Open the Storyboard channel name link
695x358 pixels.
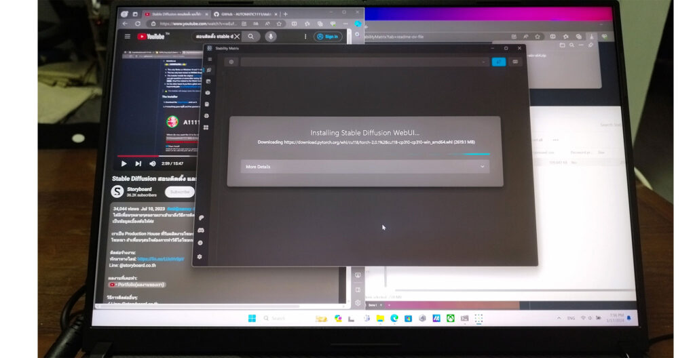pos(139,189)
